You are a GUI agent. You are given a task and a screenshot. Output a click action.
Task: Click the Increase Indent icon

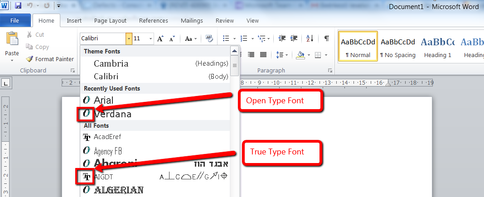[x=294, y=38]
